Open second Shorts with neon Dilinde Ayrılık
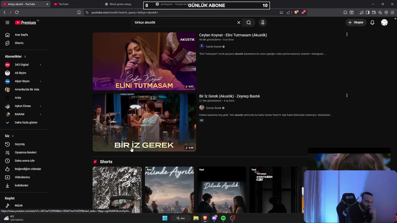397x223 pixels. [169, 190]
